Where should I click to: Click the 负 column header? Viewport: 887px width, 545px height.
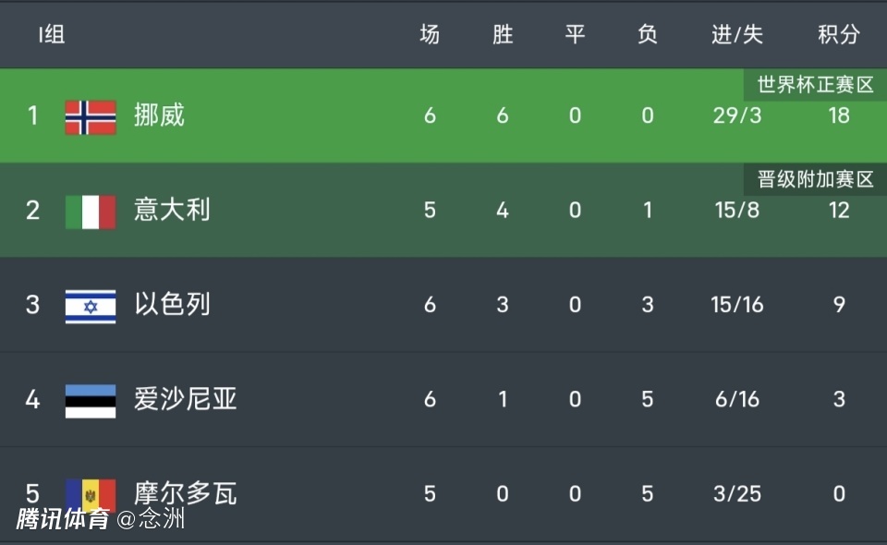tap(647, 35)
